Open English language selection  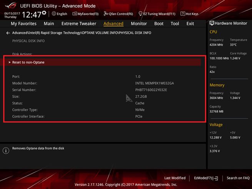(62, 14)
